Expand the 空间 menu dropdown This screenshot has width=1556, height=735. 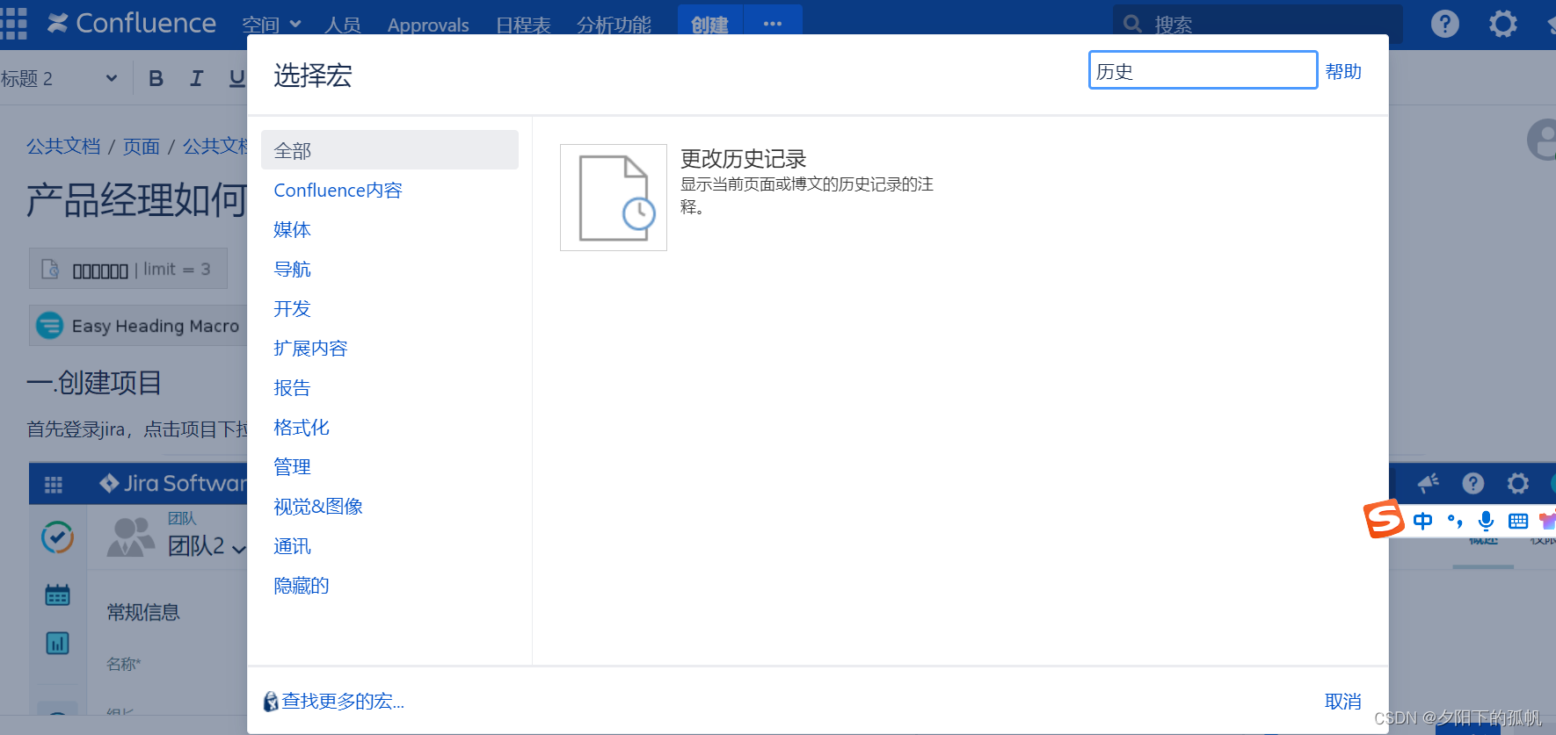[x=272, y=25]
